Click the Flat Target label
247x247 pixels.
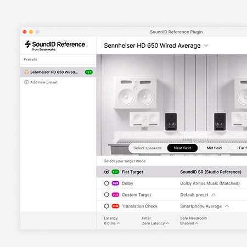pos(132,172)
